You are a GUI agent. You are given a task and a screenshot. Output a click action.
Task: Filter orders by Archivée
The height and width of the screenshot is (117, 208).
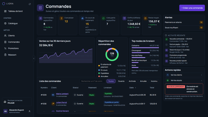132,81
